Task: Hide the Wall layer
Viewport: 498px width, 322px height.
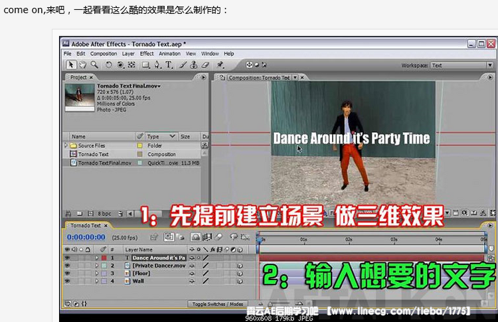Action: [x=67, y=281]
